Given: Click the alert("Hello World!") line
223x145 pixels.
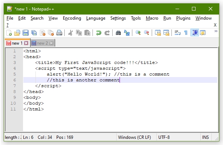Looking at the screenshot, I should click(x=108, y=74).
